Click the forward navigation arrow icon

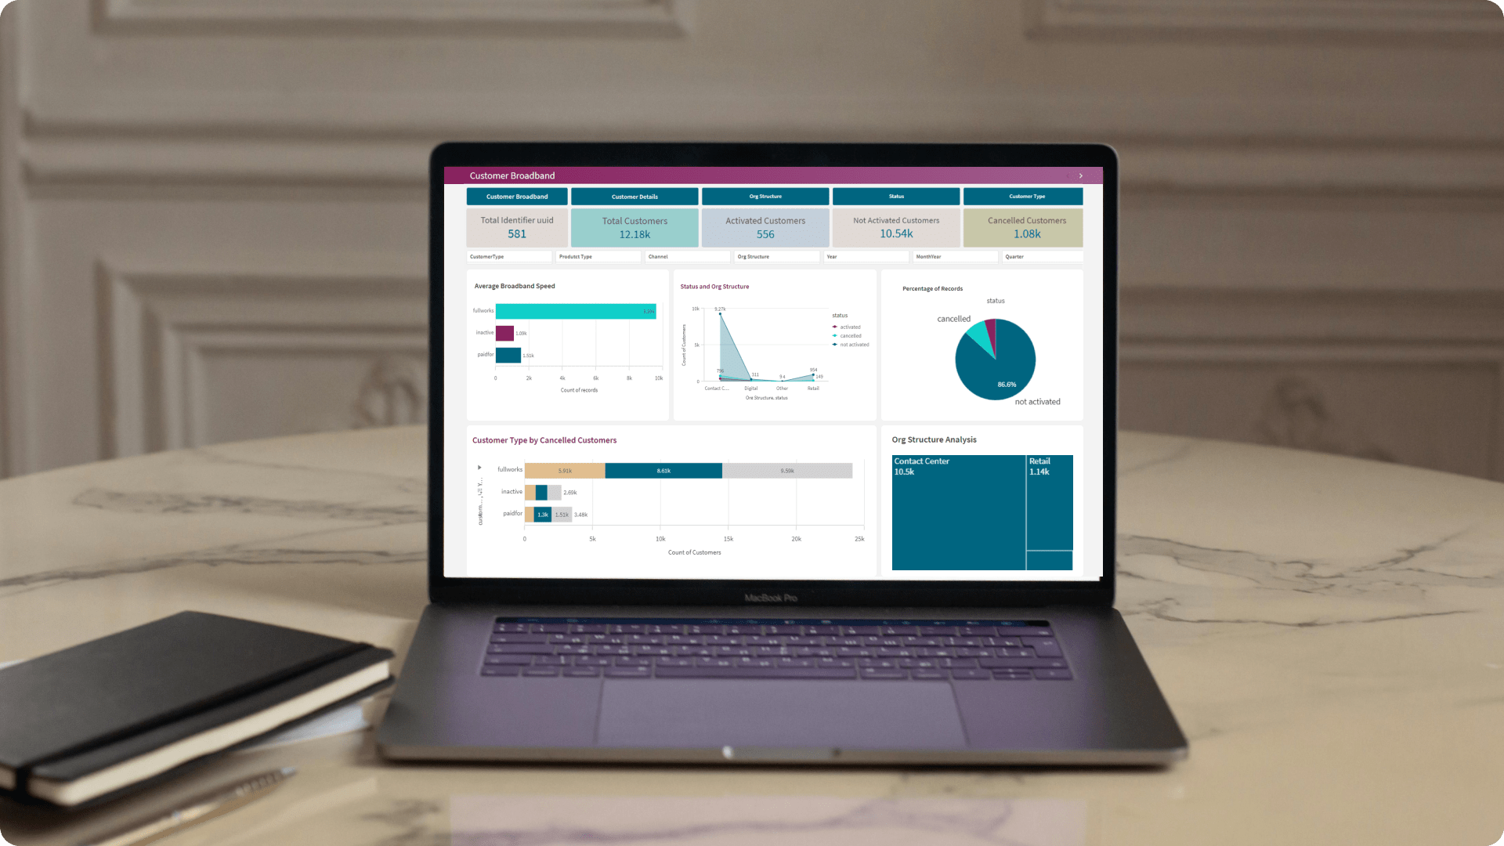coord(1082,175)
